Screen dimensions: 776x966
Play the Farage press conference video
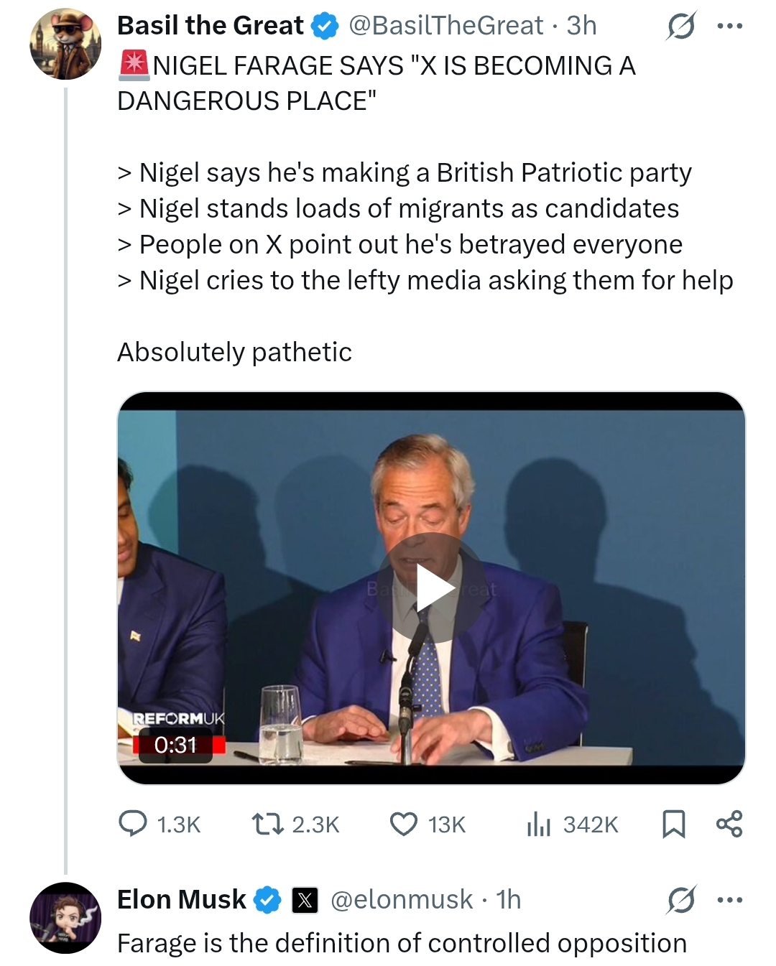pyautogui.click(x=432, y=588)
